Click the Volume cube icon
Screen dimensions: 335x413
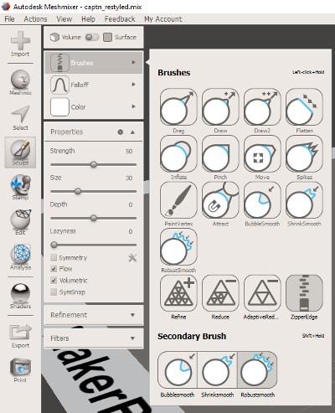click(54, 37)
